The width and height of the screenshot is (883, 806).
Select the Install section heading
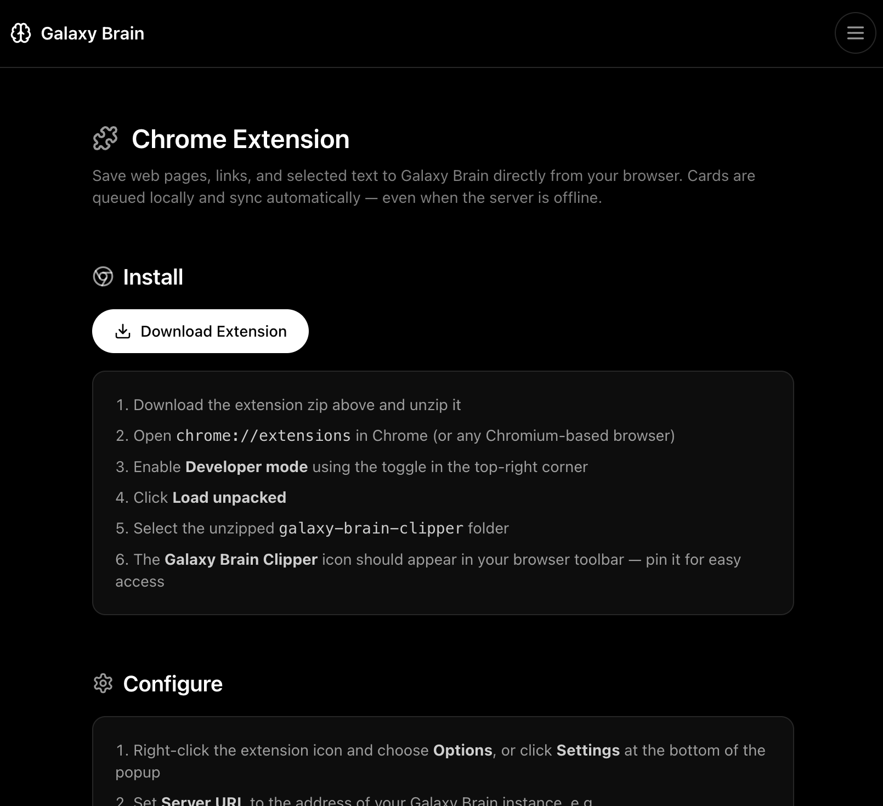pos(153,277)
